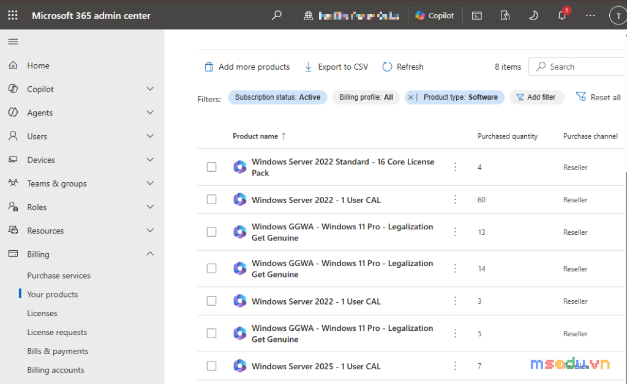Open more actions for Windows GGWA, quantity 5
Viewport: 627px width, 384px height.
click(455, 333)
